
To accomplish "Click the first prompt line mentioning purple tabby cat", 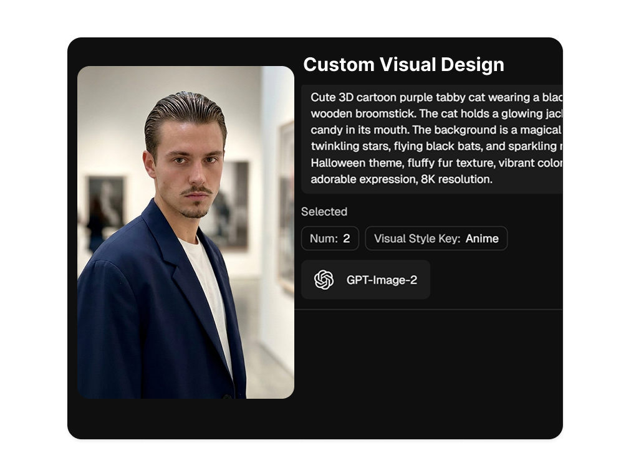I will [436, 97].
